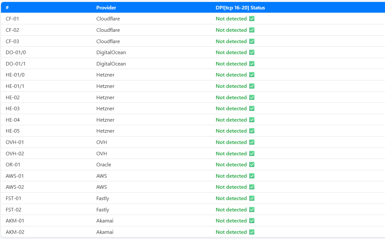Select the checkmark icon in the HE-02 row
The width and height of the screenshot is (385, 239).
[x=252, y=97]
